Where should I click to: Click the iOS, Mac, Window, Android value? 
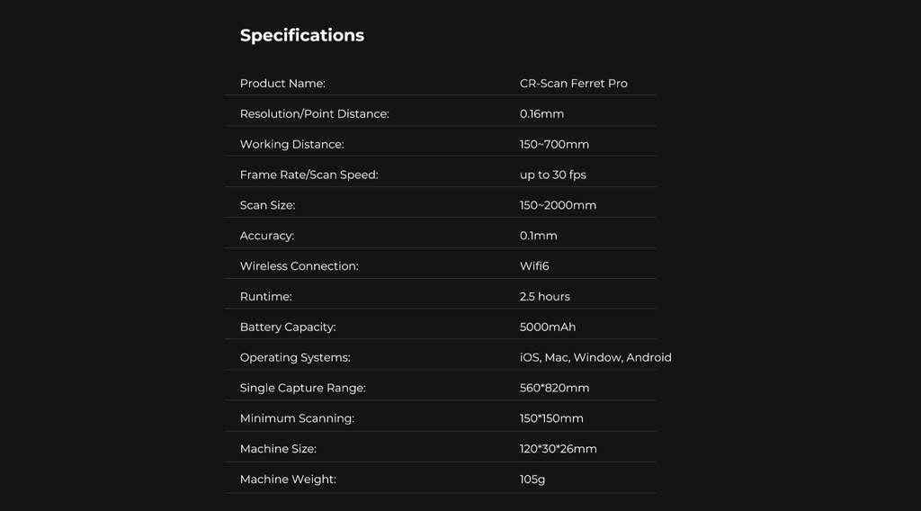[595, 358]
